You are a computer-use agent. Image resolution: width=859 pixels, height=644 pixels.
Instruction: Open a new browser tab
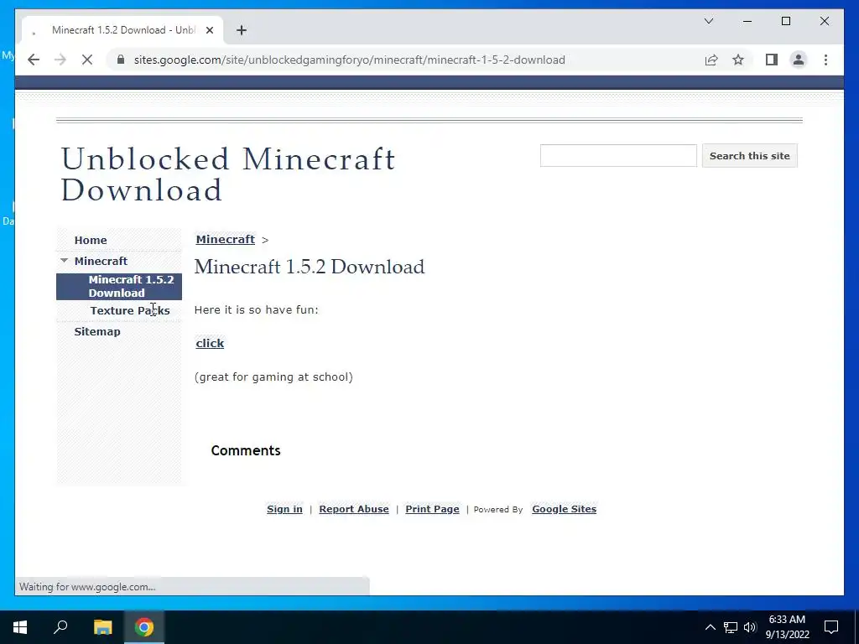click(x=242, y=30)
